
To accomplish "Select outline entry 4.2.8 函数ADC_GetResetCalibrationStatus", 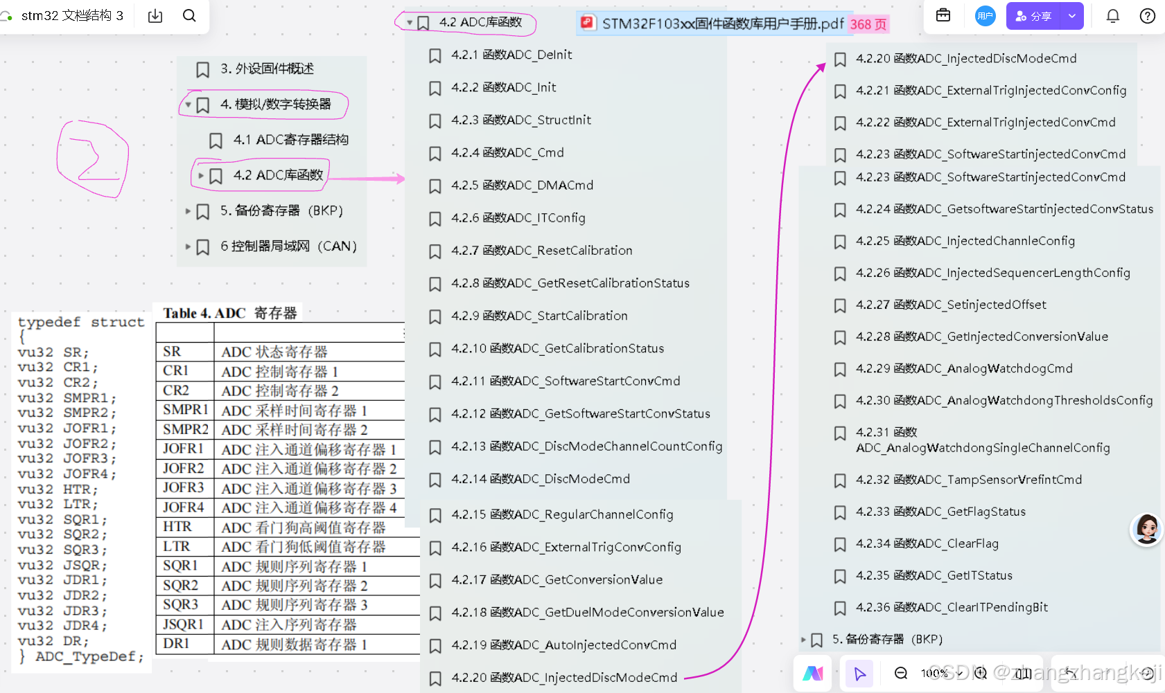I will click(x=570, y=283).
